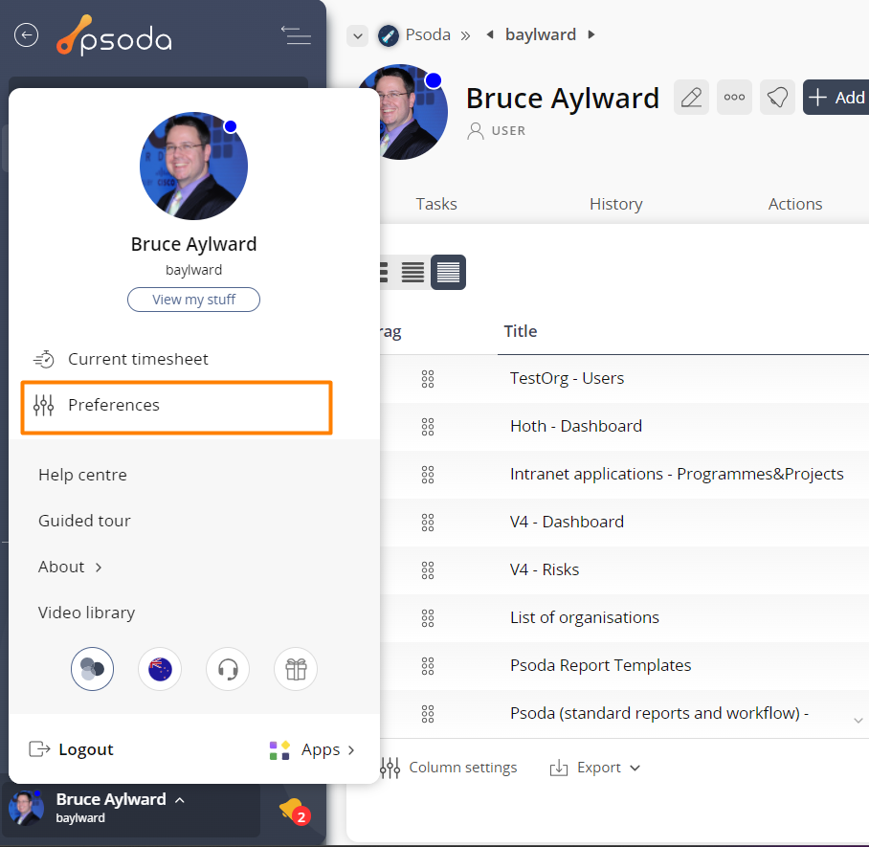This screenshot has width=869, height=847.
Task: Open TestOrg - Users
Action: (567, 379)
